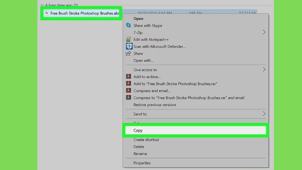Click WinRAR icon beside Compress to Brushes.rar and email
This screenshot has height=170, width=302.
[x=128, y=98]
